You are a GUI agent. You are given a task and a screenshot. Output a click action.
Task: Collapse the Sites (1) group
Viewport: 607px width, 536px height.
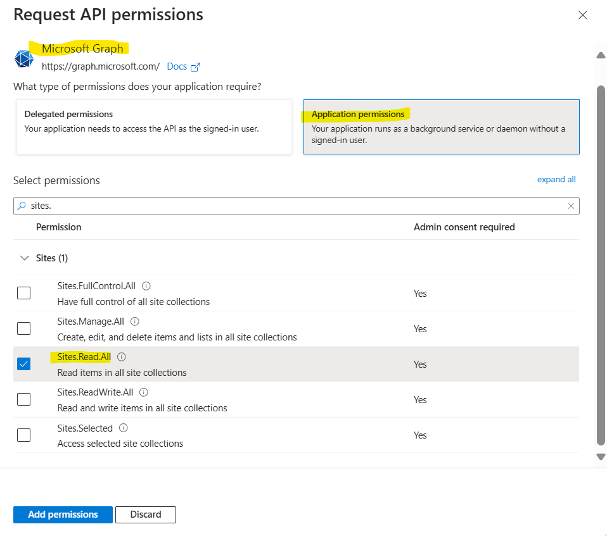(25, 258)
